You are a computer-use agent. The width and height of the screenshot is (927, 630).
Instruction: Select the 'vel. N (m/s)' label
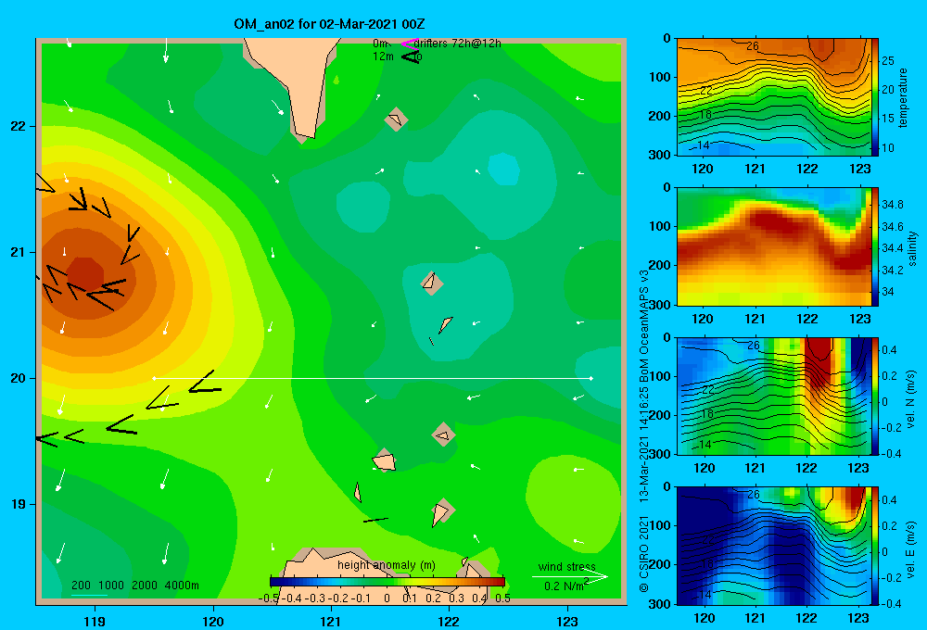[910, 399]
